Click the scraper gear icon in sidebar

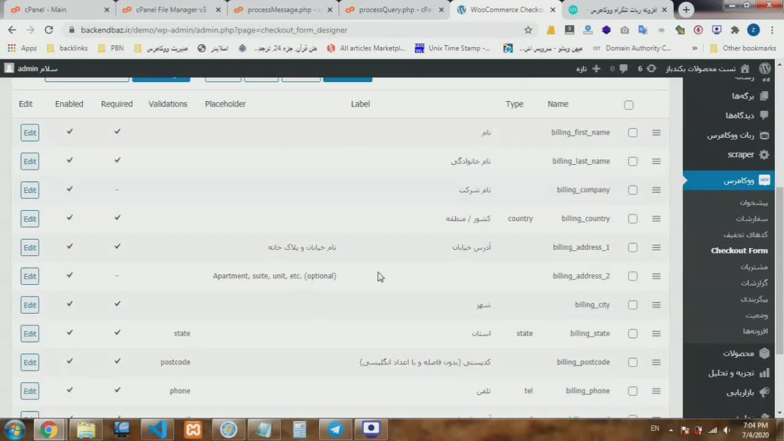(764, 155)
